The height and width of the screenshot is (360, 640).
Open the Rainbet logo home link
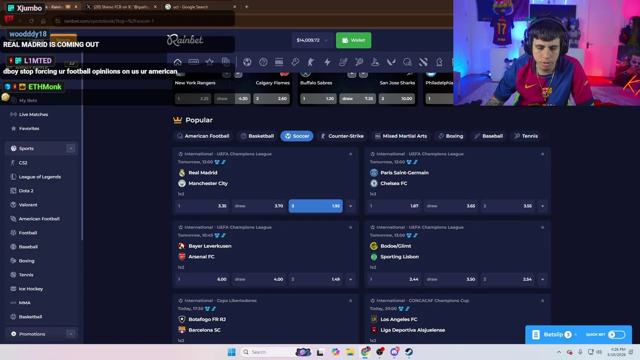tap(185, 40)
